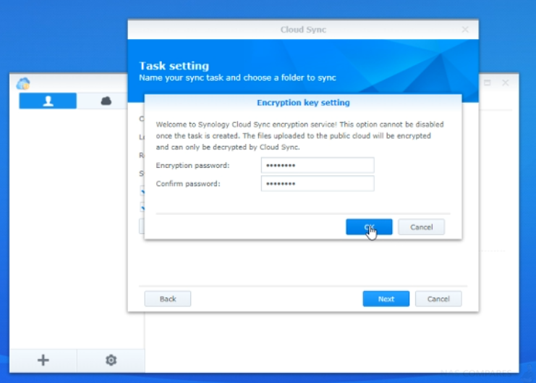
Task: Close the Cloud Sync wizard window
Action: click(x=465, y=30)
